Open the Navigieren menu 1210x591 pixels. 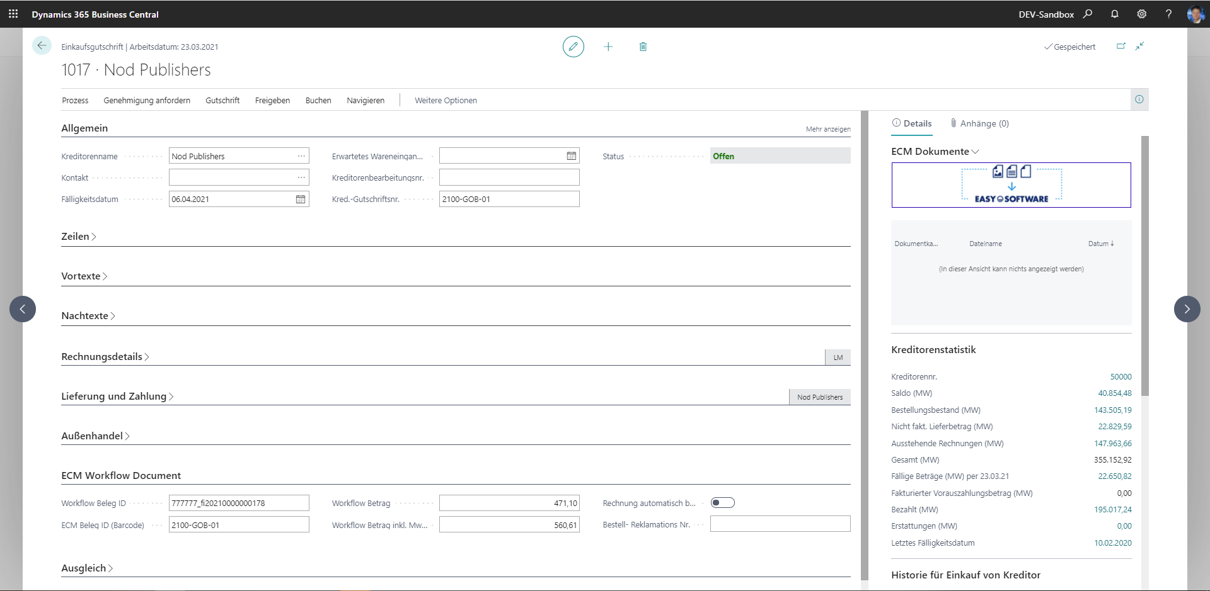(x=366, y=101)
